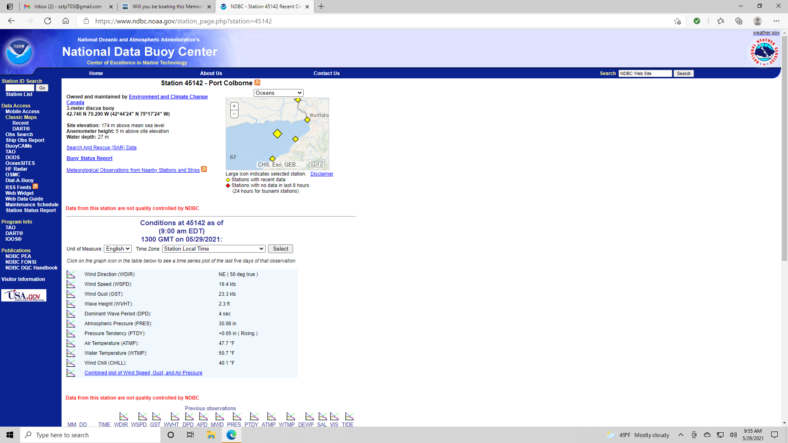Open BuoyCAMs sidebar link
The width and height of the screenshot is (788, 443).
(x=18, y=146)
